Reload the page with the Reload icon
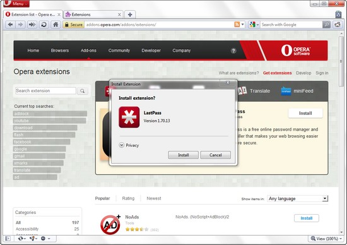Viewport: 347px width, 245px height. (44, 25)
